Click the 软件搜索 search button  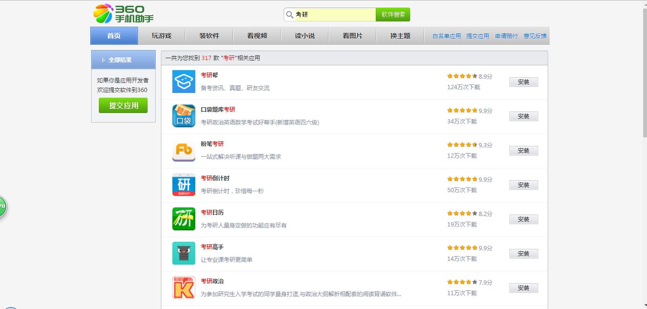coord(393,15)
